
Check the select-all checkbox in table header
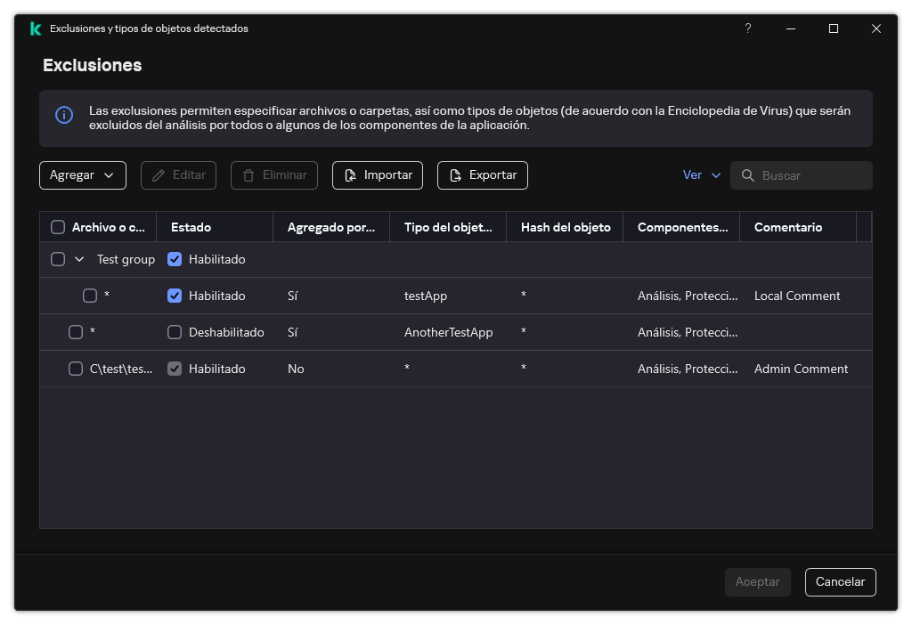(x=58, y=227)
